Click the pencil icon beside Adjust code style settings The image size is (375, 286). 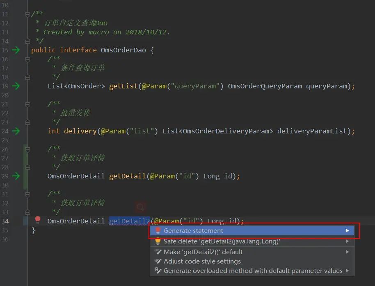click(x=158, y=261)
